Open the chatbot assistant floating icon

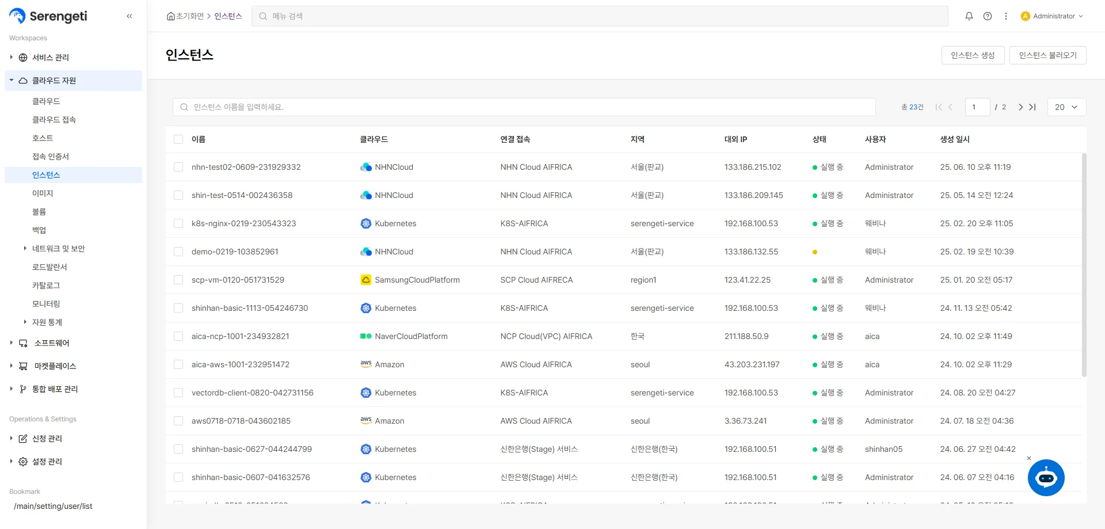pyautogui.click(x=1046, y=478)
